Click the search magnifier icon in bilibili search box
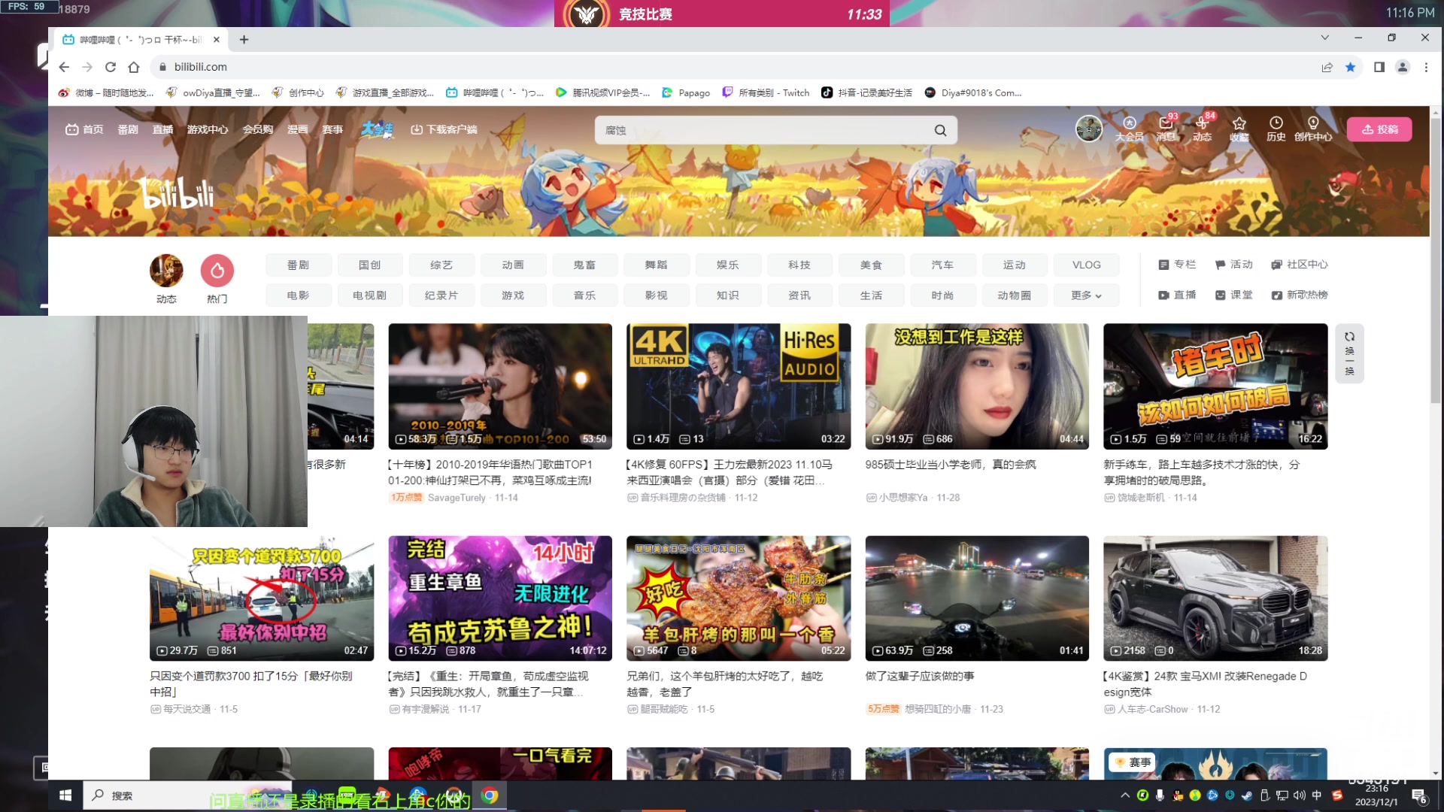Image resolution: width=1444 pixels, height=812 pixels. pyautogui.click(x=940, y=130)
